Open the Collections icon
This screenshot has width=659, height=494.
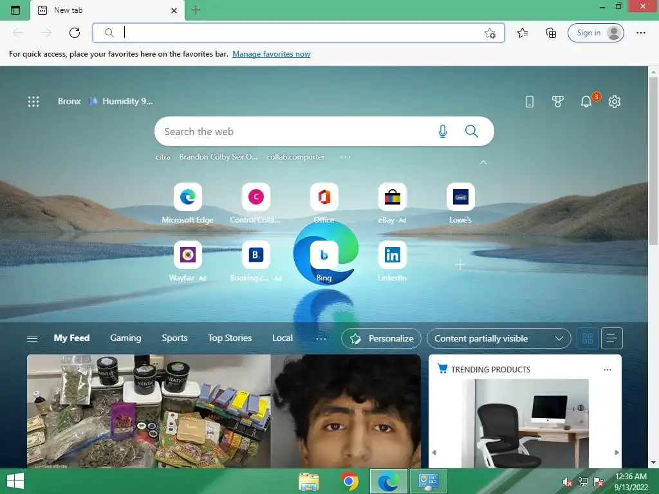551,33
